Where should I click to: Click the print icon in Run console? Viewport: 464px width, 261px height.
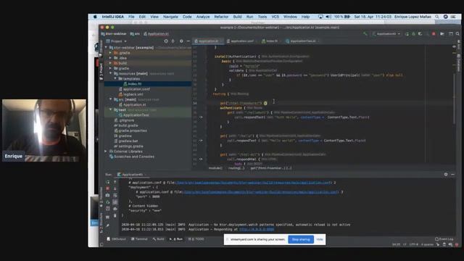(x=115, y=209)
